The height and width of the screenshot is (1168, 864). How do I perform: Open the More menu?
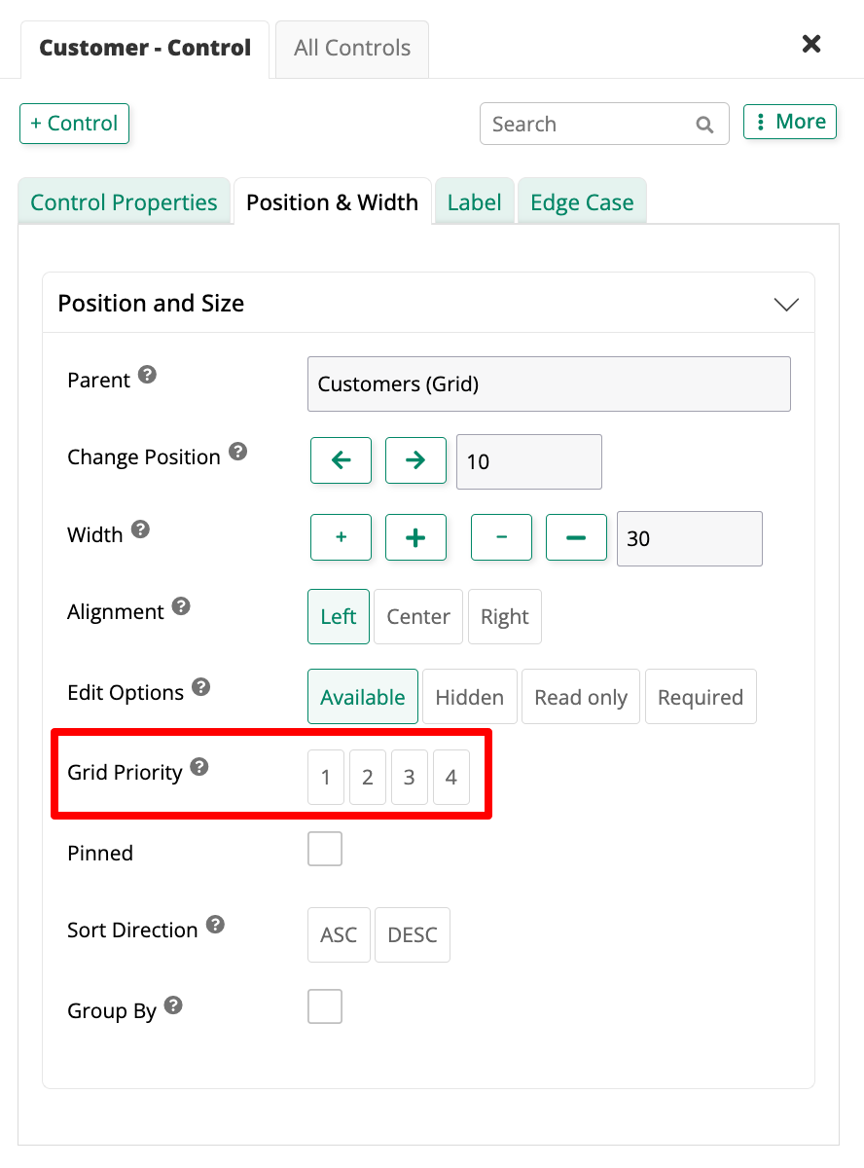coord(789,122)
